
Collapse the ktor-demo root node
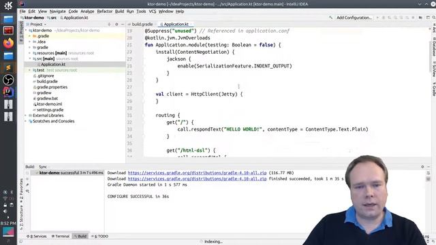point(26,30)
